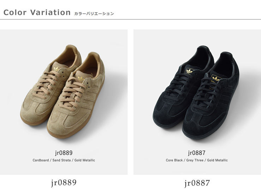
Task: Open the black jr0887 sneaker photo
Action: (197, 102)
